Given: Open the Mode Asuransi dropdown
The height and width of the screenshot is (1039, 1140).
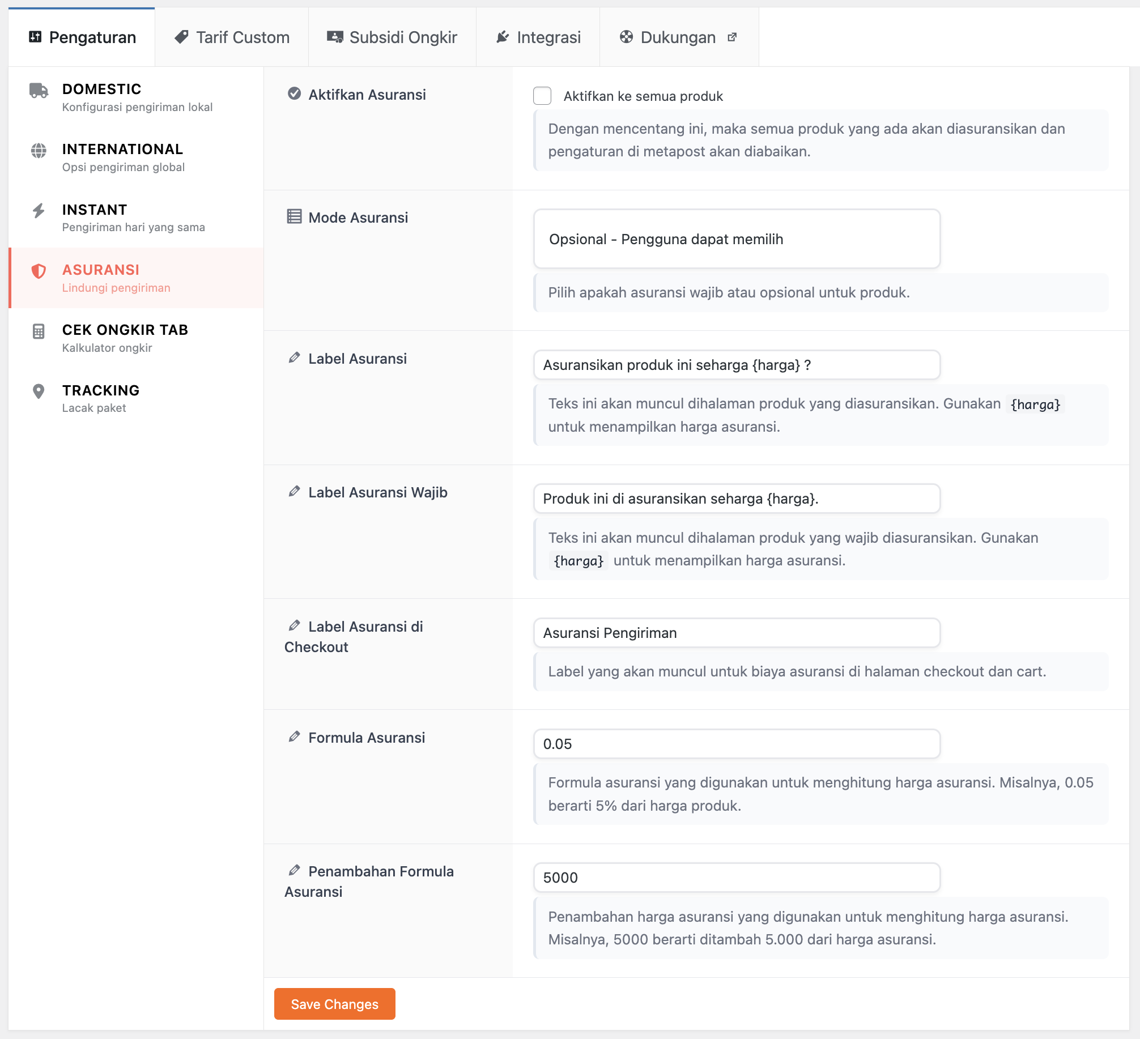Looking at the screenshot, I should 737,239.
